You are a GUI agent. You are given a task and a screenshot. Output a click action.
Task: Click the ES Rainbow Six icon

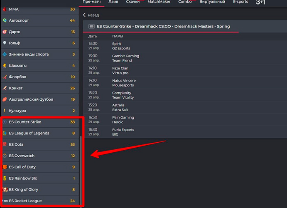[5, 178]
